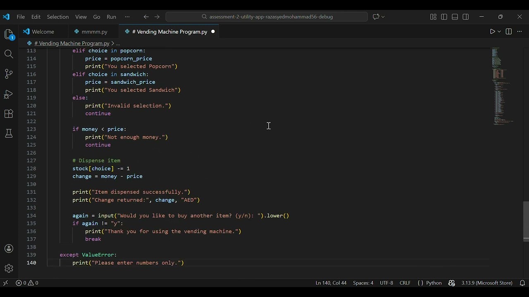Open the Source Control view
This screenshot has width=529, height=297.
coord(9,74)
